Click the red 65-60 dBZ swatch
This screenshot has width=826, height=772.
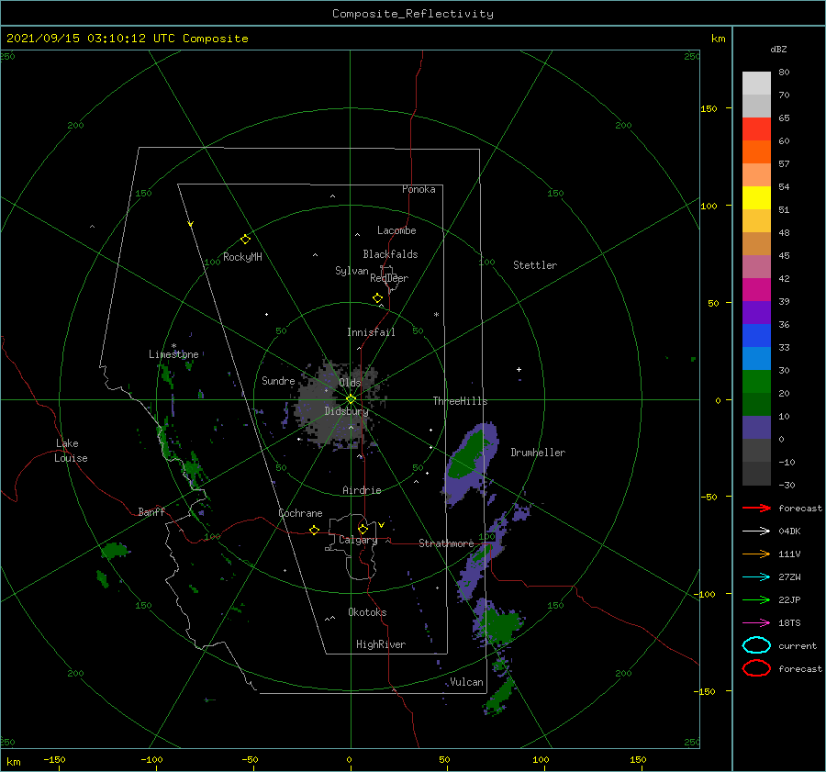tap(756, 129)
